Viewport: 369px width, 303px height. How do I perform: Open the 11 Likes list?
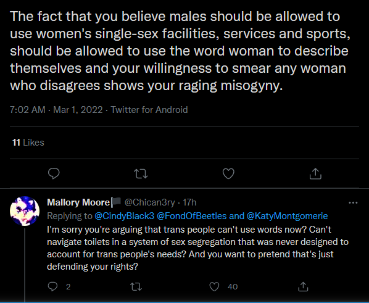(x=28, y=143)
